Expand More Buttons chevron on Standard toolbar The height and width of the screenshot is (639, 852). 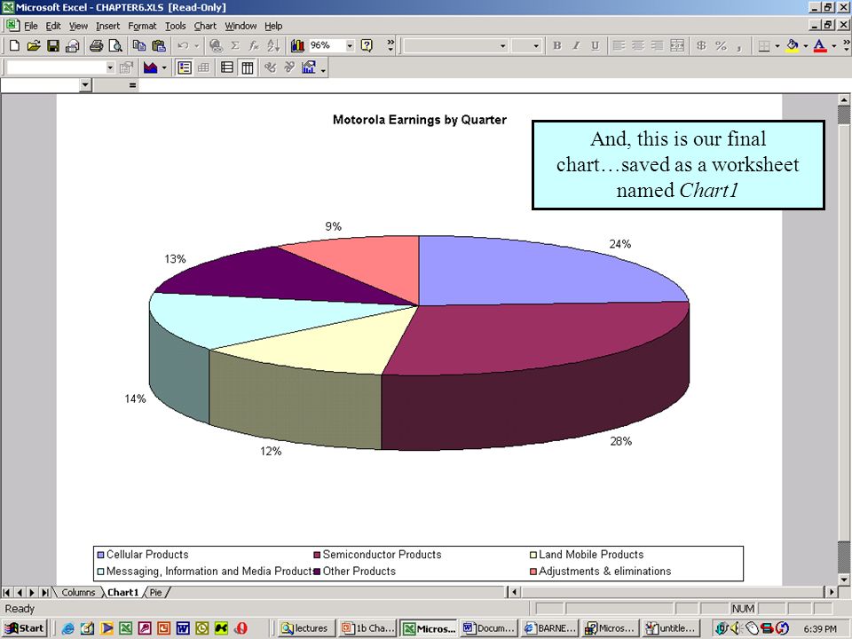click(390, 45)
